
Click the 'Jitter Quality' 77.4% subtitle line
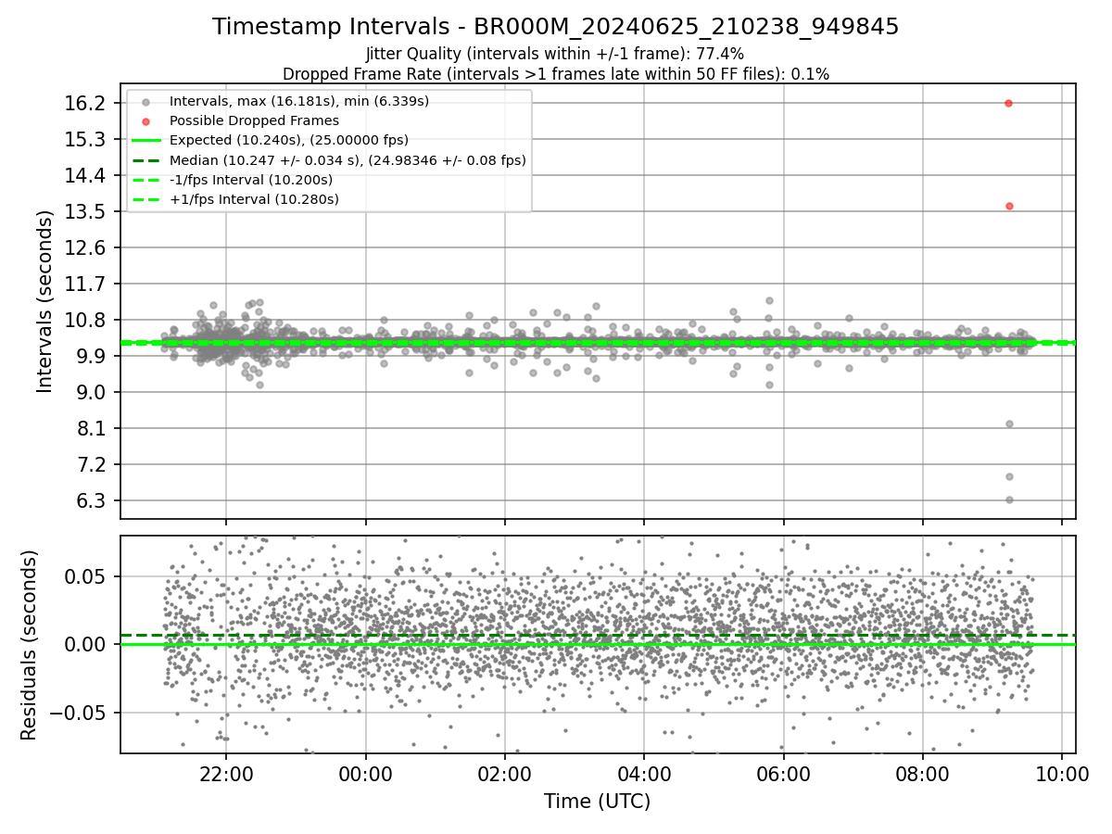[555, 54]
